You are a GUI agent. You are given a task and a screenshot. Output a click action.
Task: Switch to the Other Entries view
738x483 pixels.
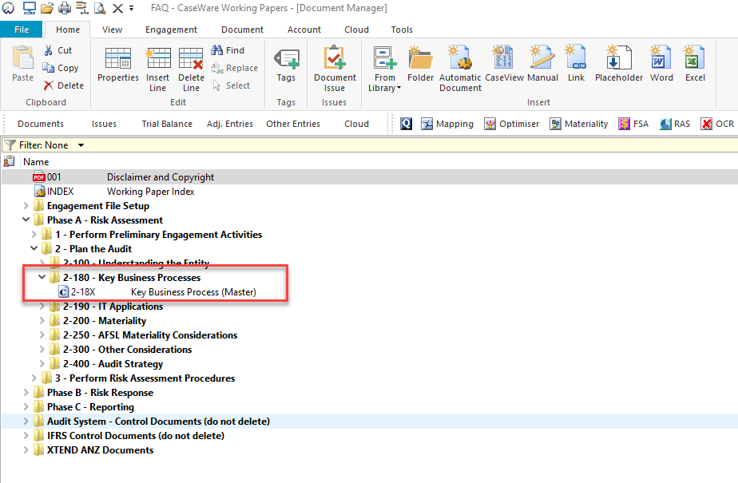point(293,124)
